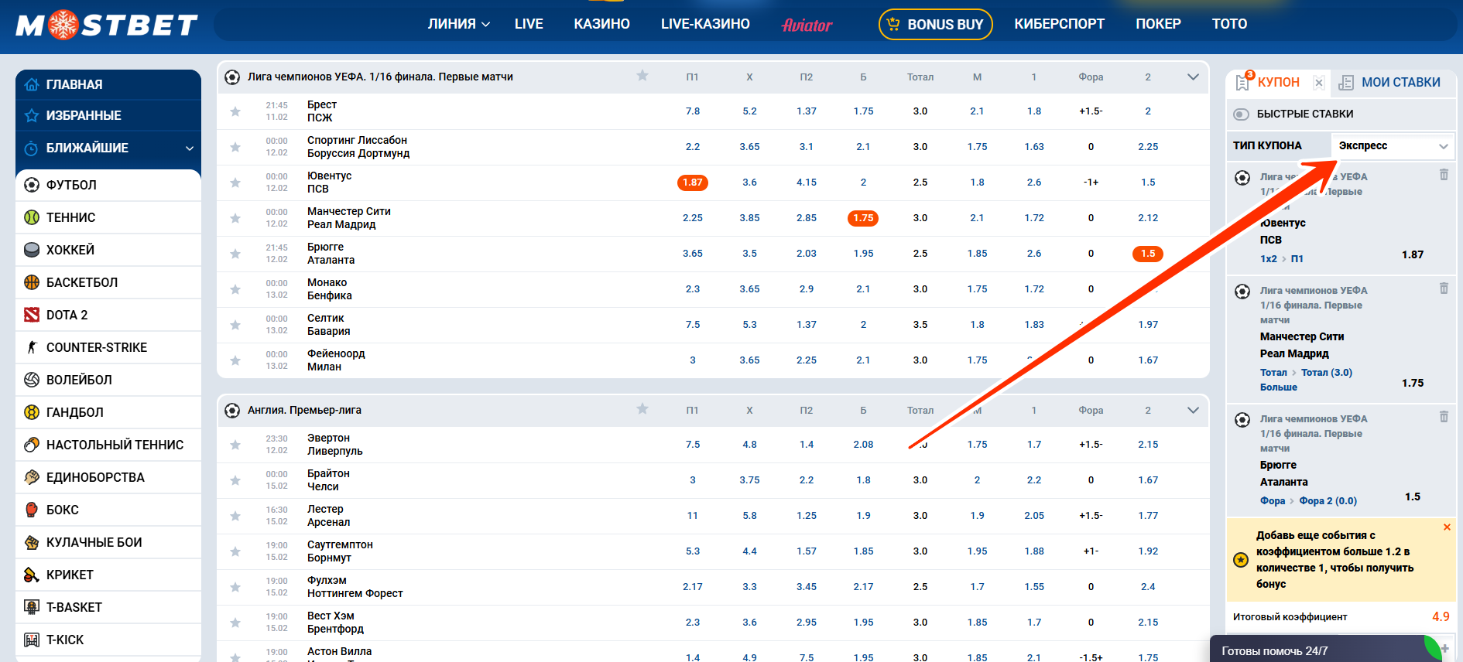
Task: Star the Спортинг – Боруссия match
Action: point(235,147)
